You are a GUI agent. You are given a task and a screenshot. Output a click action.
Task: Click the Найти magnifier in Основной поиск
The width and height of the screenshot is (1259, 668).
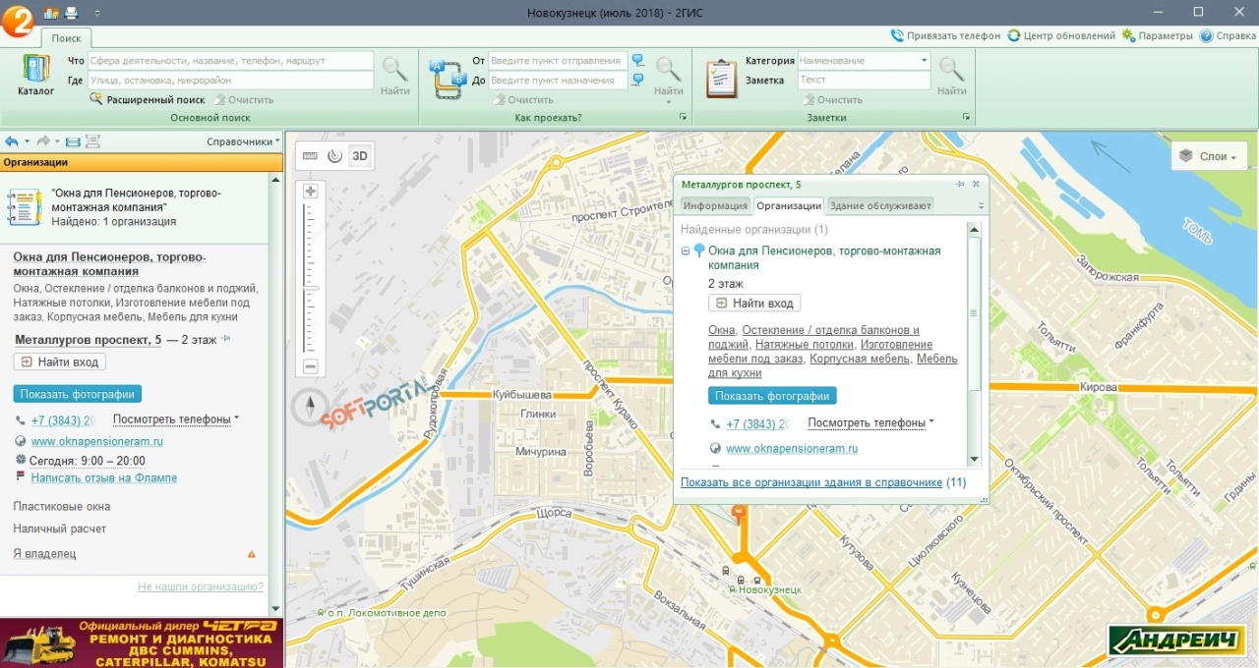coord(394,77)
